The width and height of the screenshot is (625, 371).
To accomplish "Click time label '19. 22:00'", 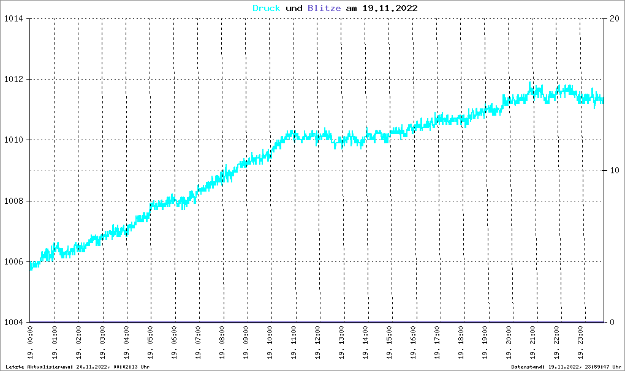I will click(x=557, y=342).
